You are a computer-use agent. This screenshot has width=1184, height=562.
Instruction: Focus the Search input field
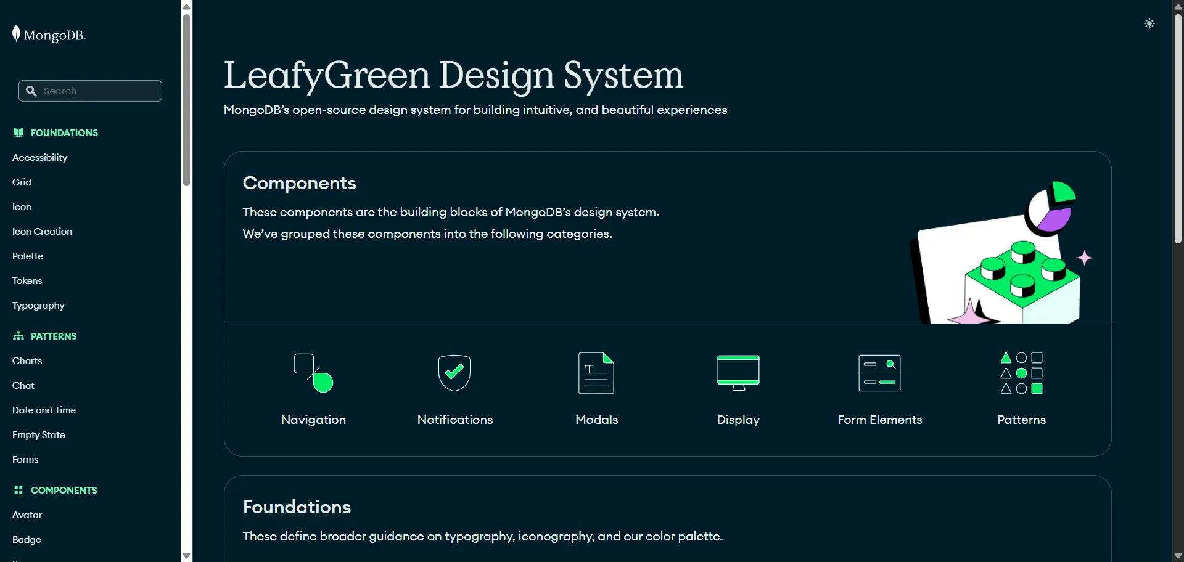tap(90, 91)
